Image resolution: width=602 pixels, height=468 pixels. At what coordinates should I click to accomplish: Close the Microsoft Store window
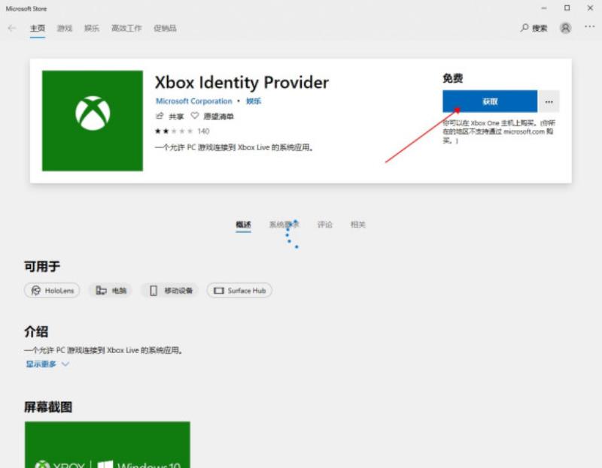click(590, 8)
